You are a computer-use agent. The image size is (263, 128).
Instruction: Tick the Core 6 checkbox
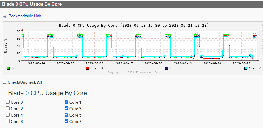[x=8, y=122]
